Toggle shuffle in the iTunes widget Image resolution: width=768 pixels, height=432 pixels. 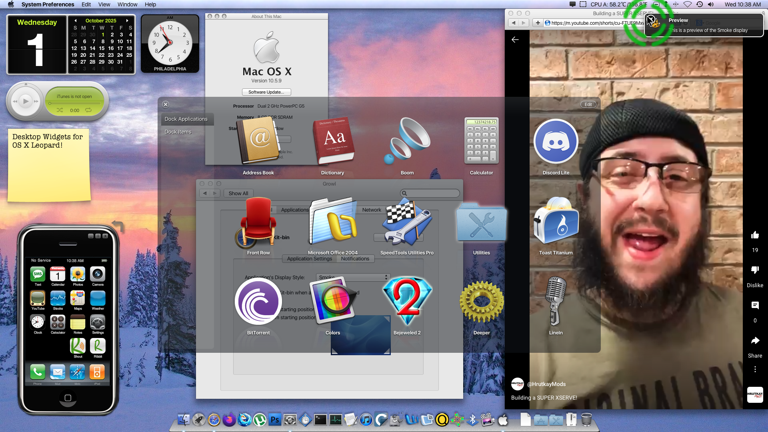point(60,110)
